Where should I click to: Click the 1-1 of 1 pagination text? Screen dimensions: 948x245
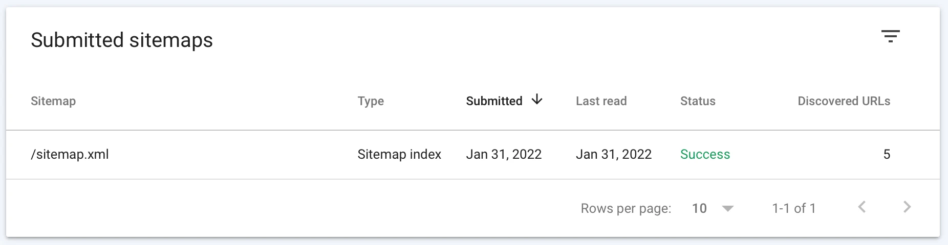point(793,208)
